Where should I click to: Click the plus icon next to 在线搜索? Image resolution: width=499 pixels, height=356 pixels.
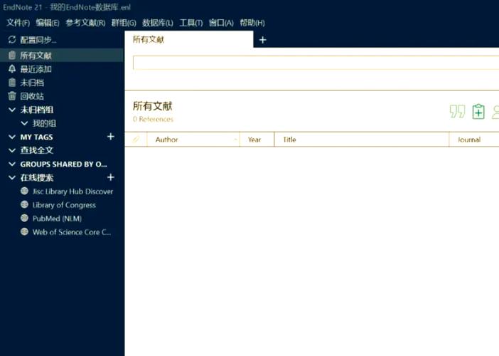coord(110,177)
